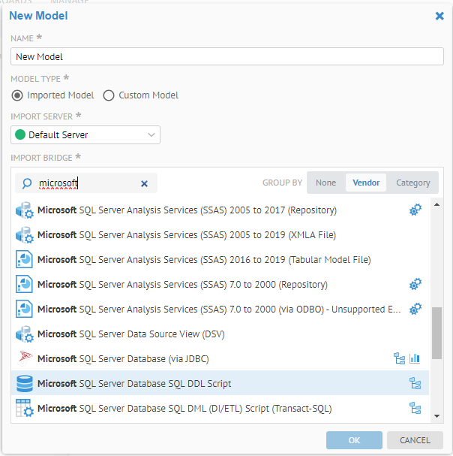Clear the microsoft search text with the X icon
Image resolution: width=453 pixels, height=456 pixels.
145,183
